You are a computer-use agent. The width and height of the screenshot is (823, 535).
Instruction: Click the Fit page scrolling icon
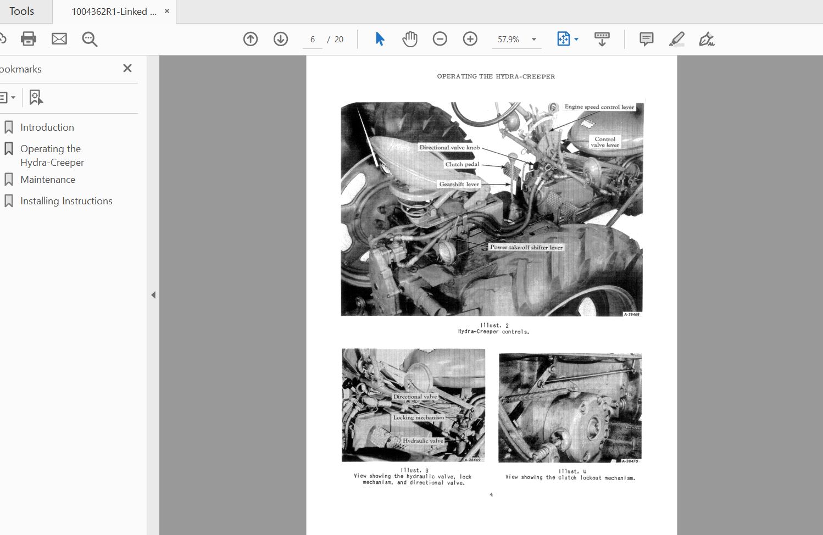click(x=564, y=39)
